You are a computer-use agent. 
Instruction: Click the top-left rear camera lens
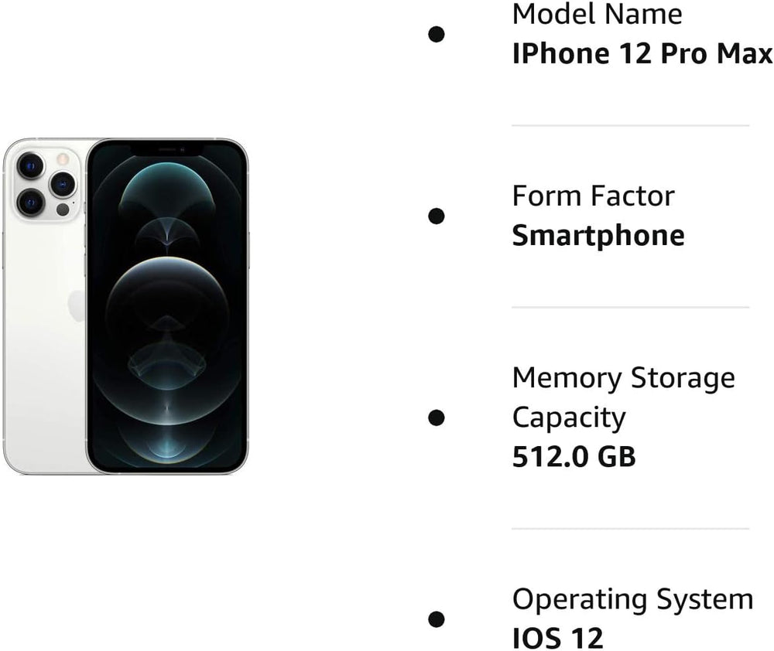[31, 165]
